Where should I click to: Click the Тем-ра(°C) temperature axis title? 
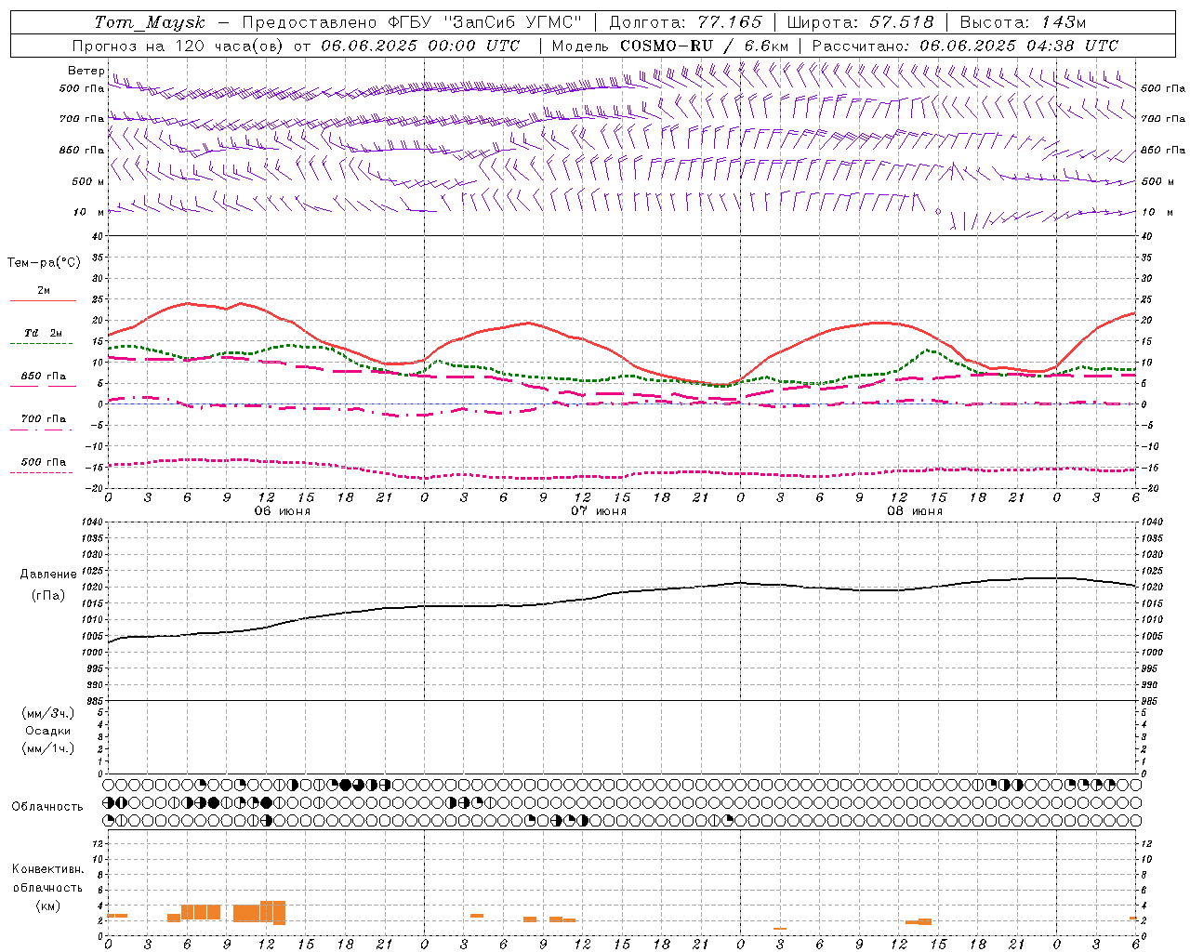44,263
